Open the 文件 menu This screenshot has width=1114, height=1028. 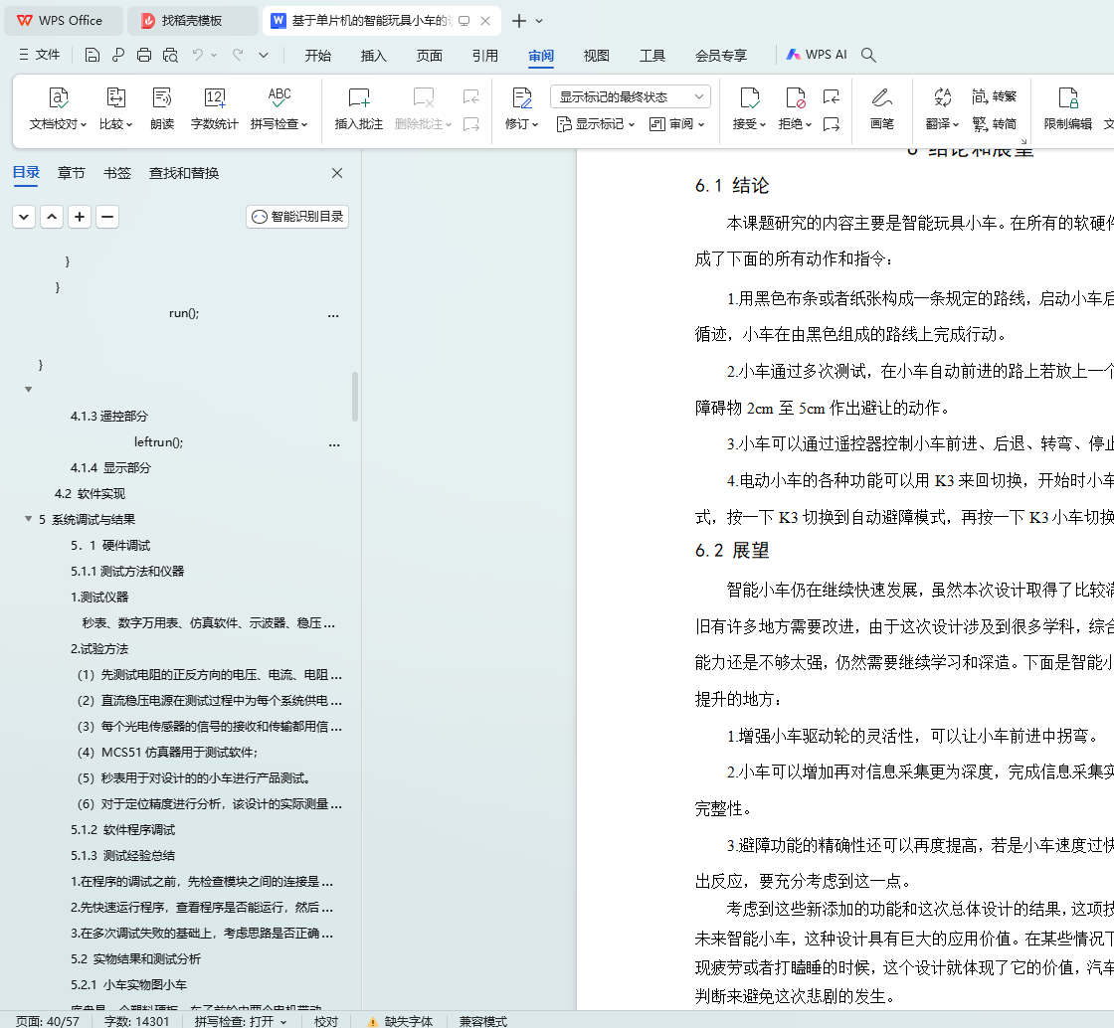click(x=40, y=55)
